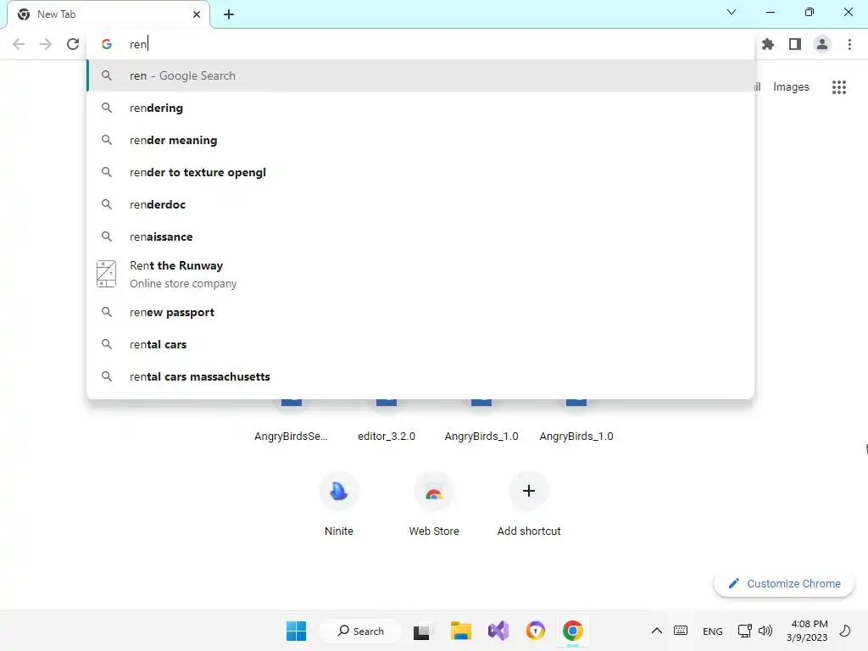Select the 'renaissance' suggestion
Screen dimensions: 868x651
point(420,236)
